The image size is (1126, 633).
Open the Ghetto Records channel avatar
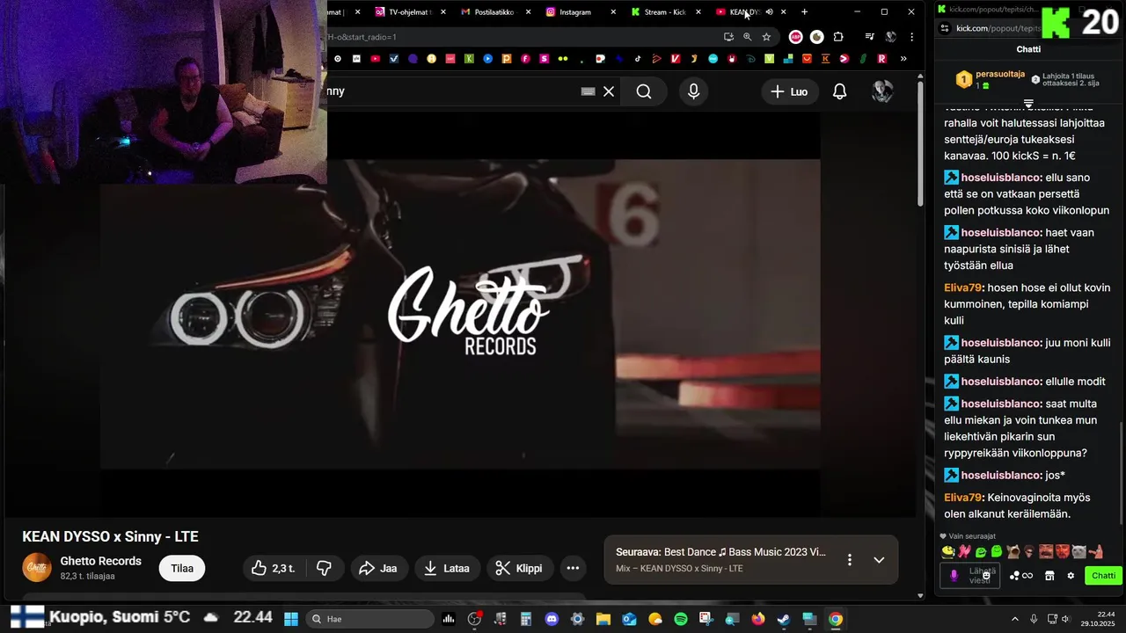[x=37, y=567]
